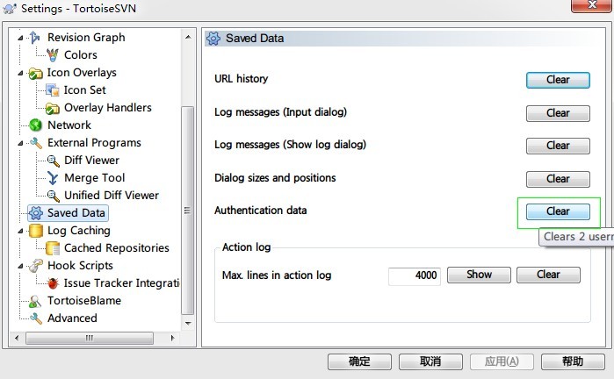Image resolution: width=614 pixels, height=379 pixels.
Task: Select Revision Graph settings page
Action: (x=86, y=38)
